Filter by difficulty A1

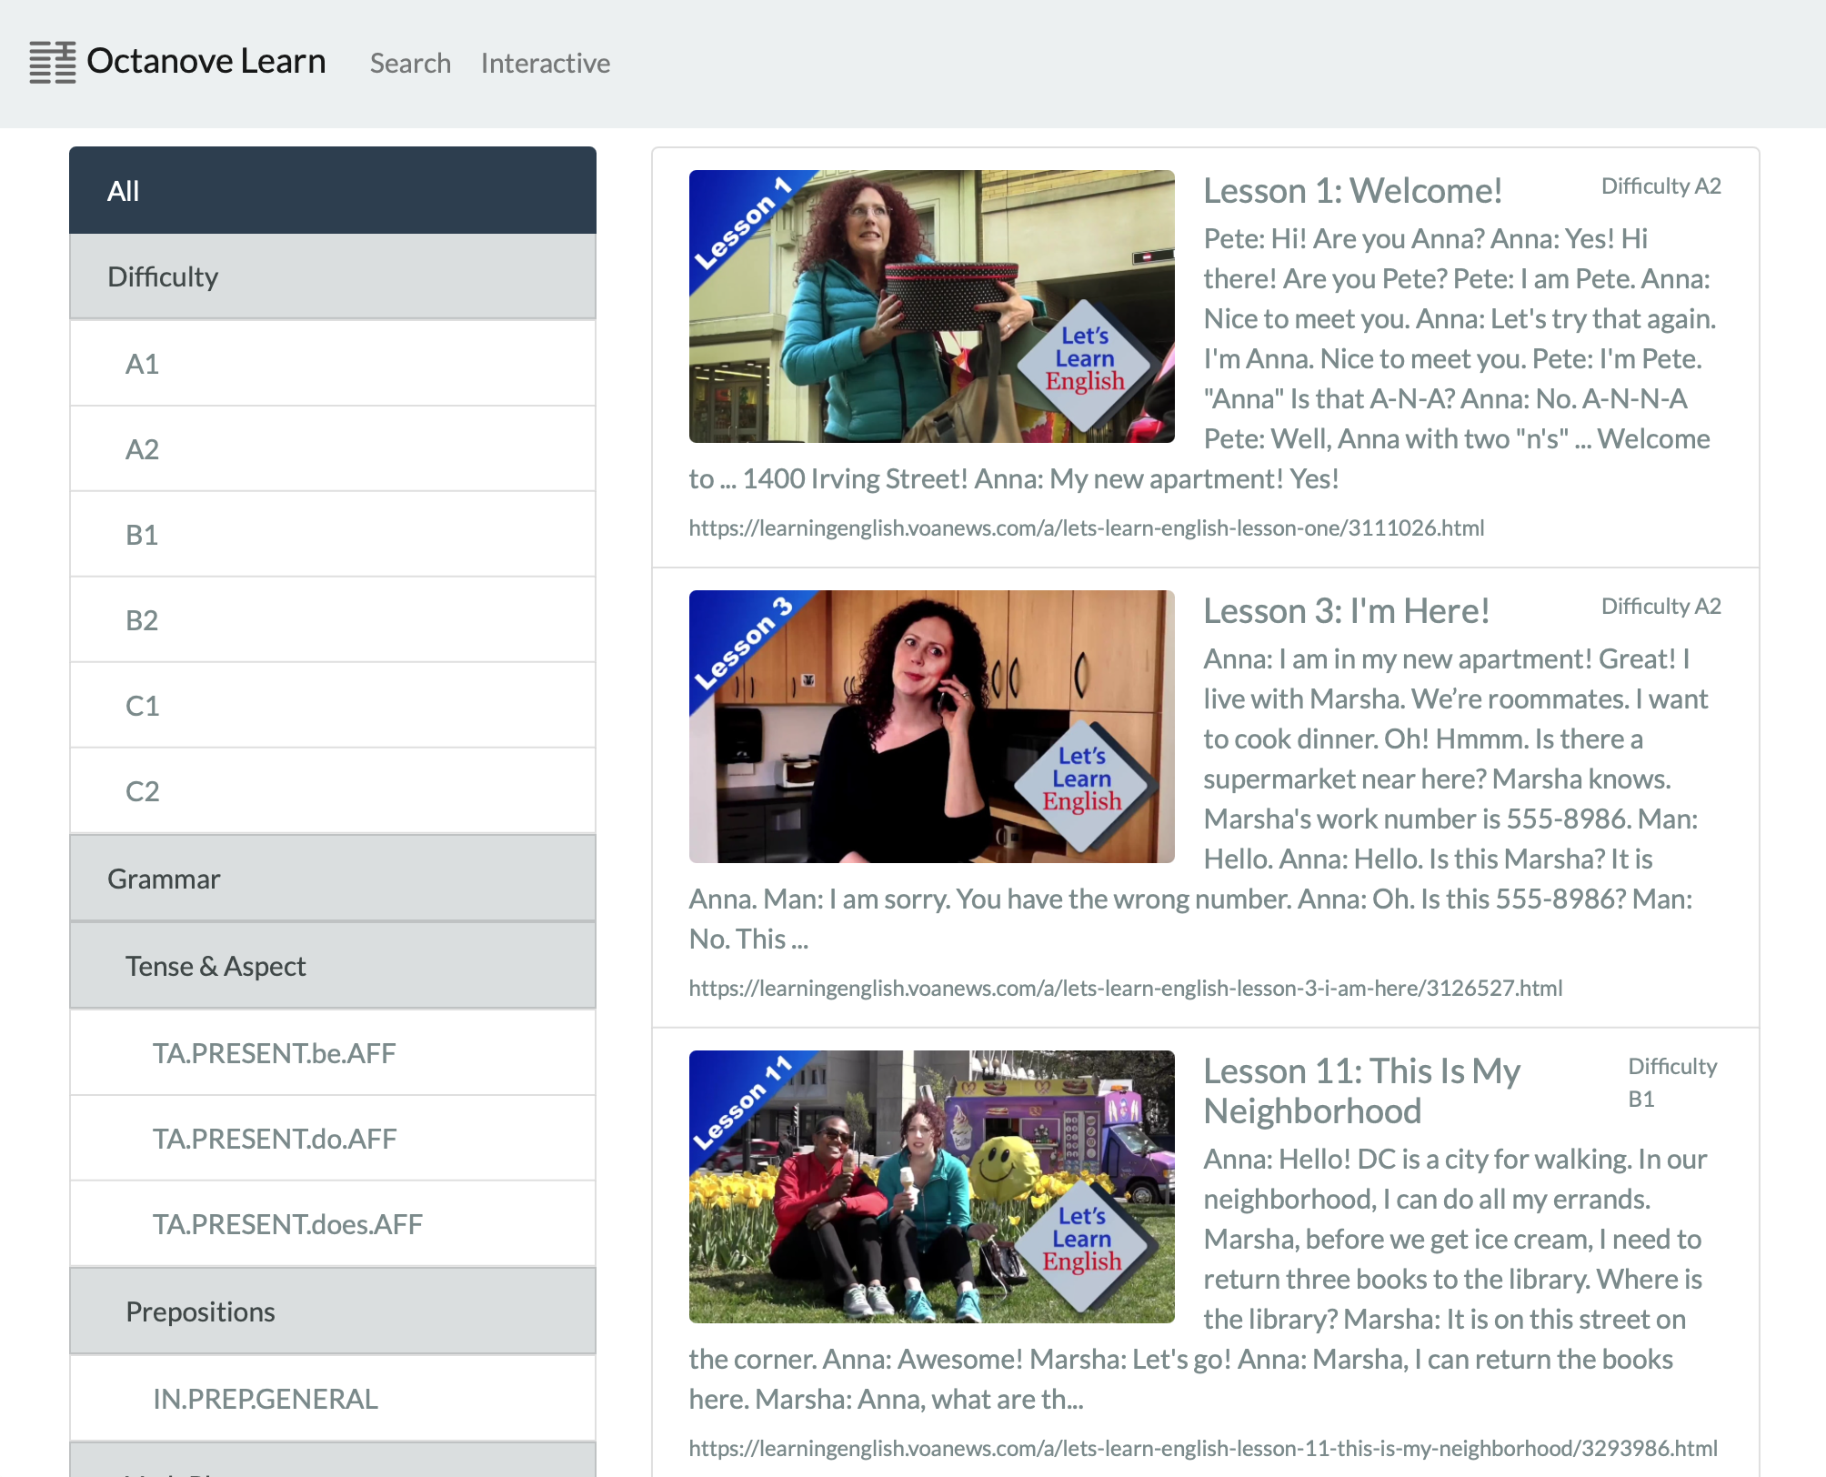(332, 364)
